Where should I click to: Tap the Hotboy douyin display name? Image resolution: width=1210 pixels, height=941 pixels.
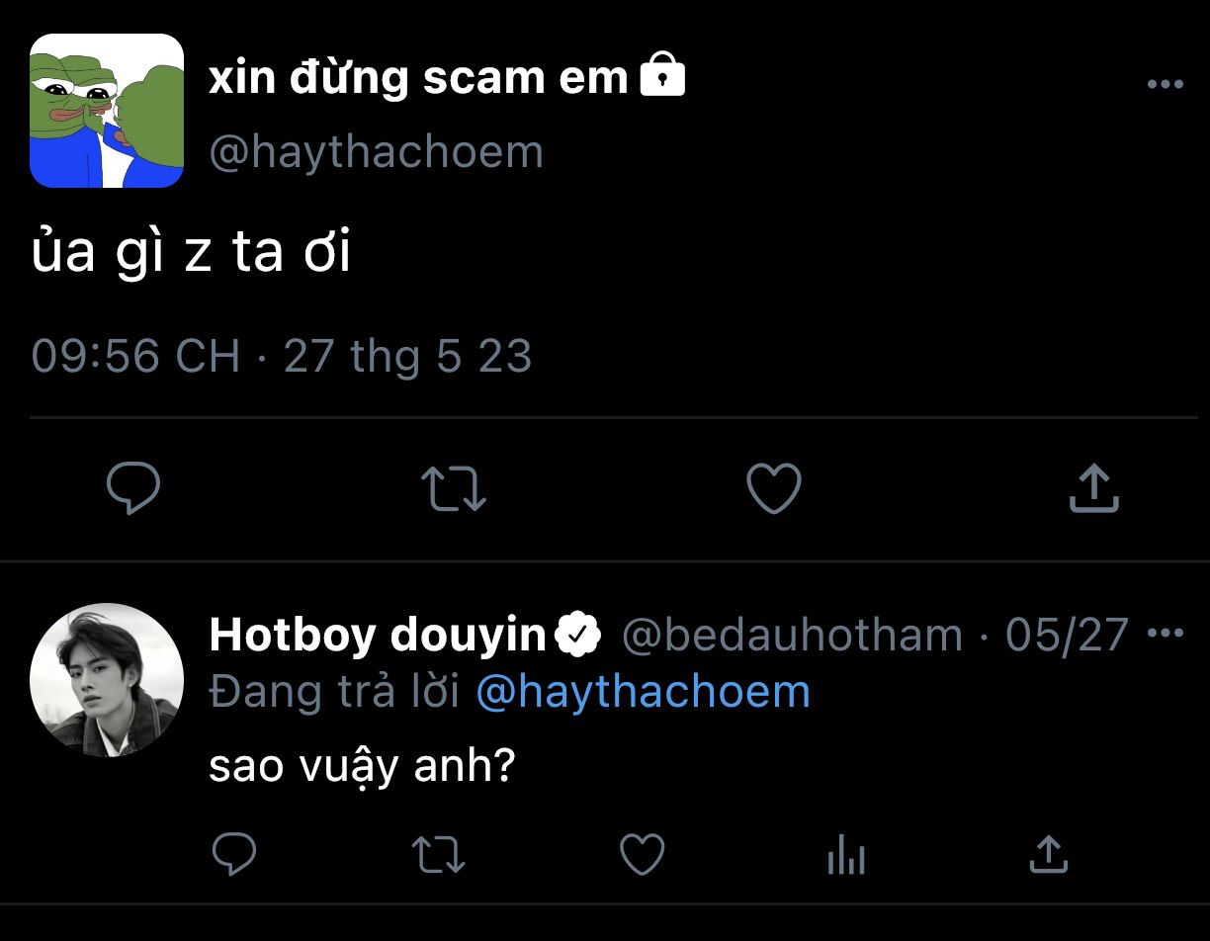pos(378,635)
